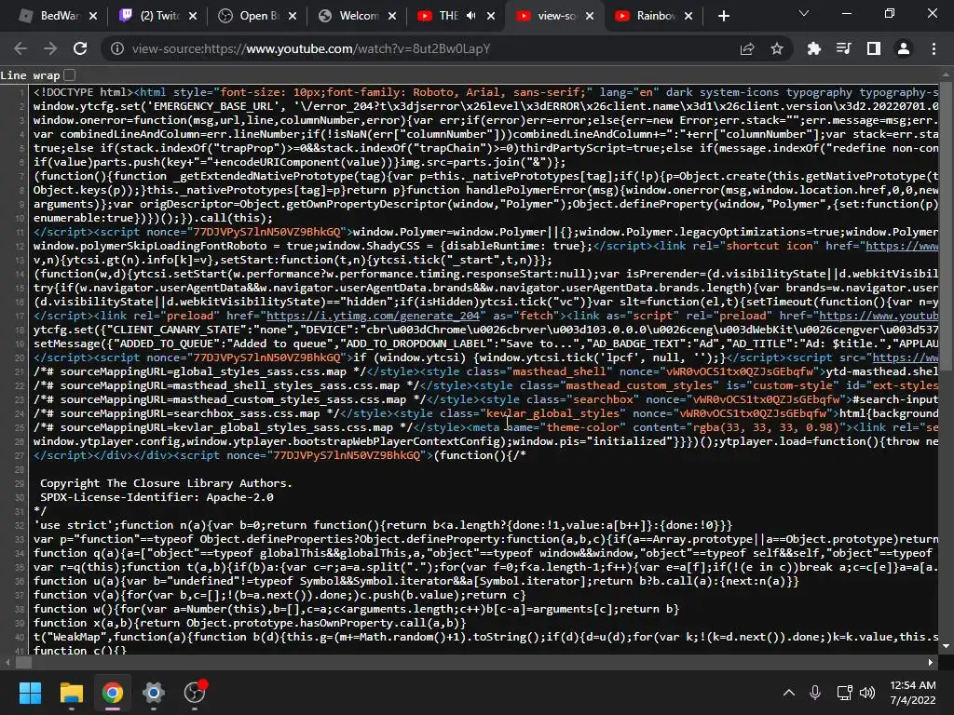Image resolution: width=954 pixels, height=715 pixels.
Task: Reload the view-source page
Action: (x=80, y=48)
